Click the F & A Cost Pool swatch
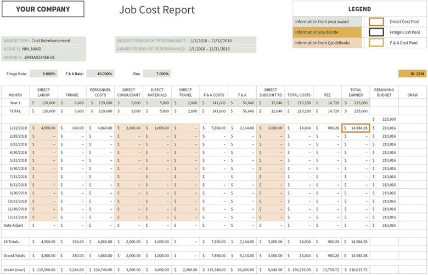Screen dimensions: 428x275 pos(376,43)
